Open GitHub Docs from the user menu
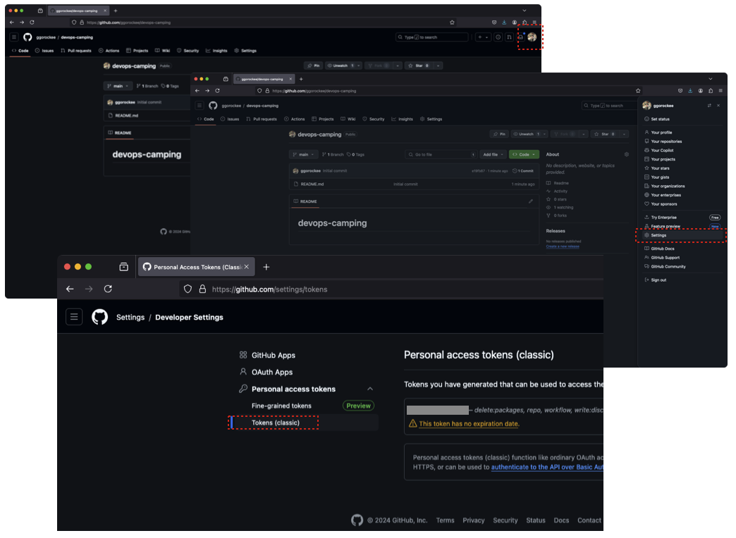 click(x=662, y=249)
